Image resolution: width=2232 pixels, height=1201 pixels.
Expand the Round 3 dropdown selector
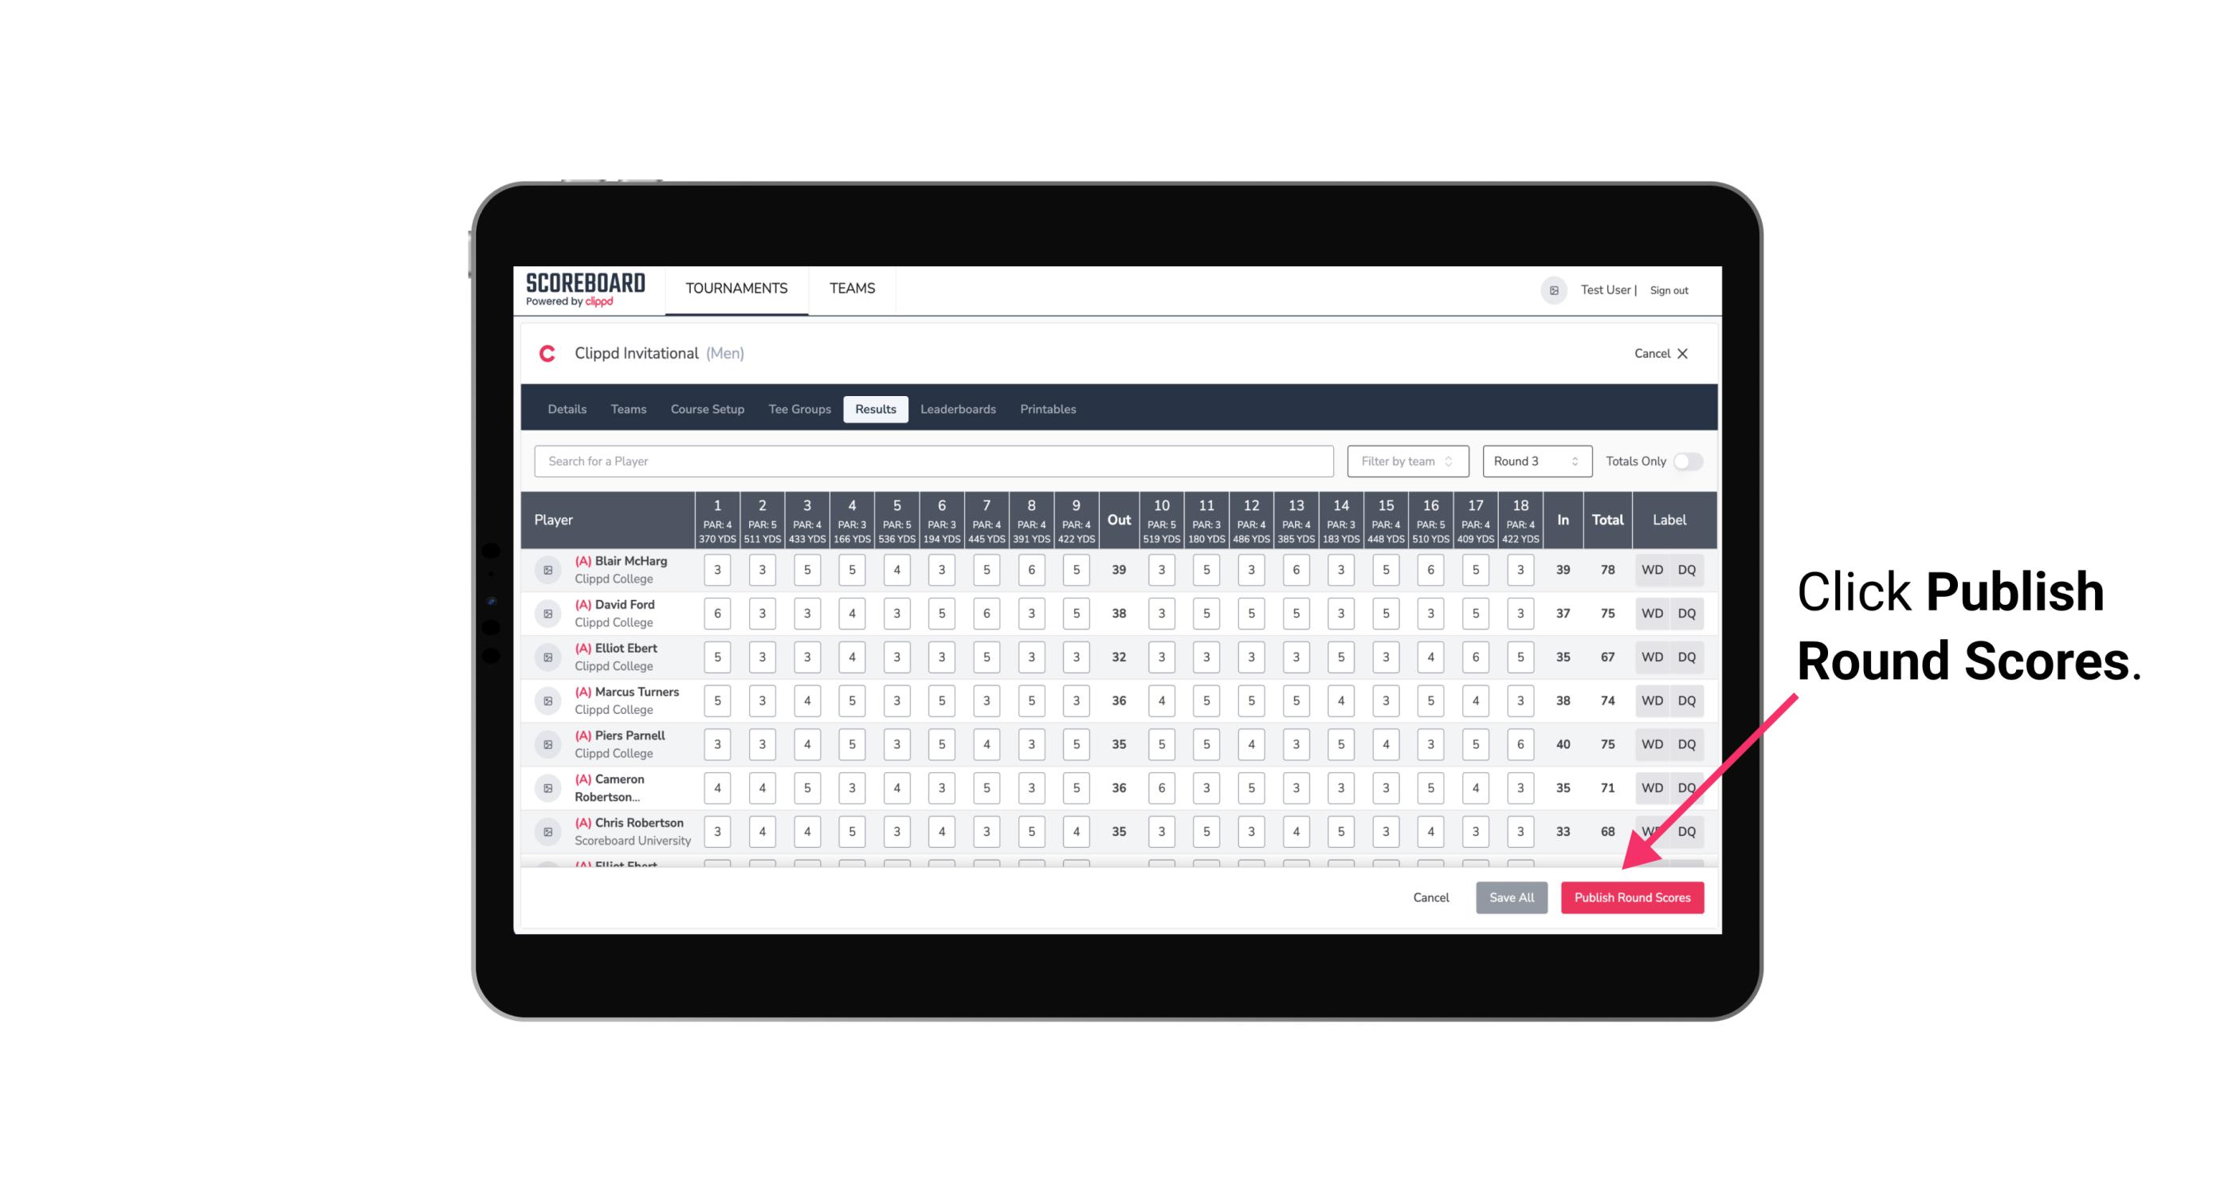[1533, 460]
